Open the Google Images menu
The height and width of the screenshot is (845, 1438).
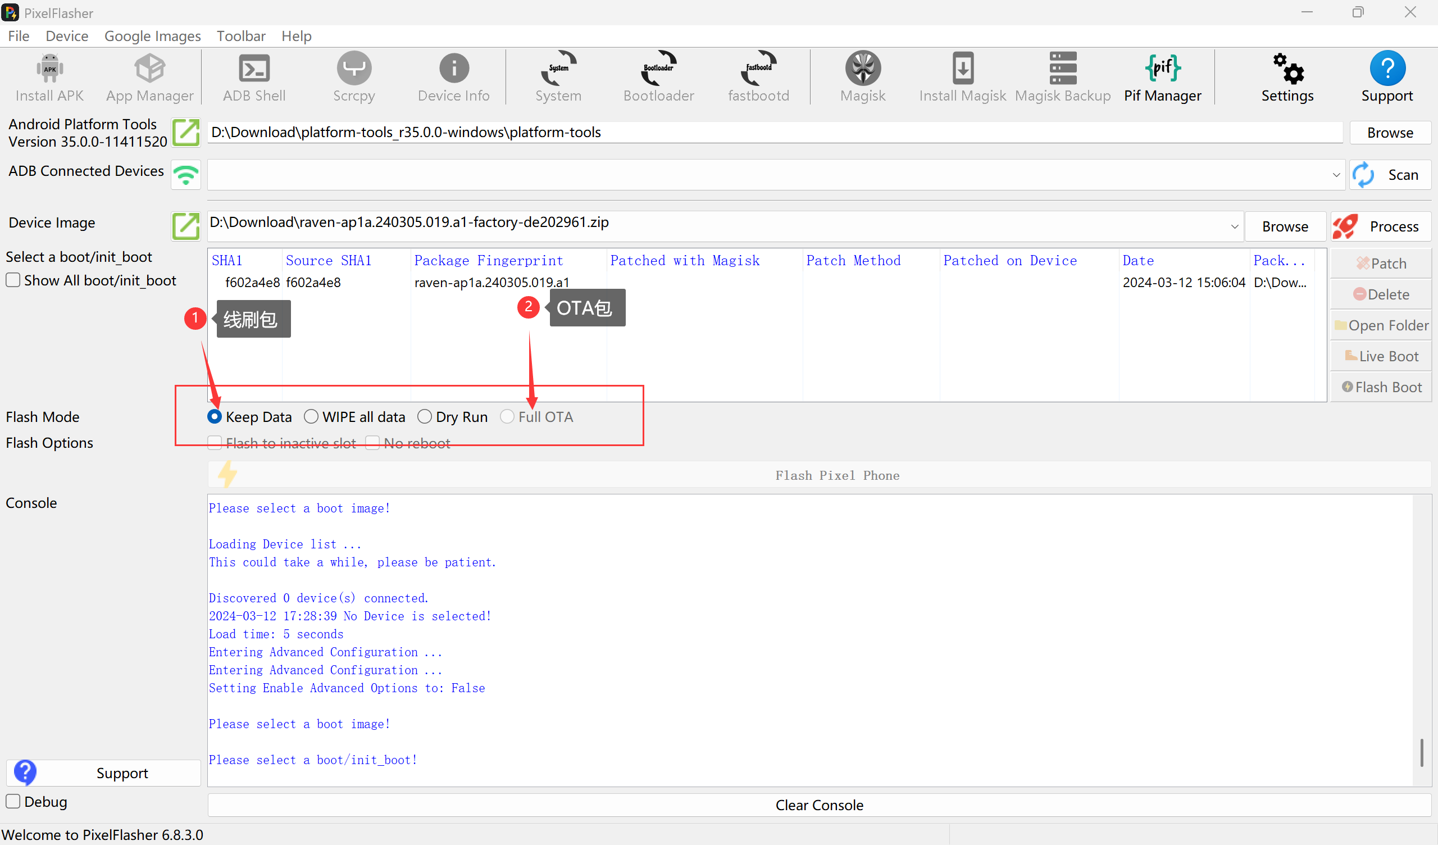pyautogui.click(x=152, y=36)
